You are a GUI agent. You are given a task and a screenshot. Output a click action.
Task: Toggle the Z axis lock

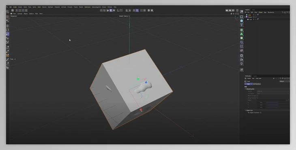pos(23,11)
